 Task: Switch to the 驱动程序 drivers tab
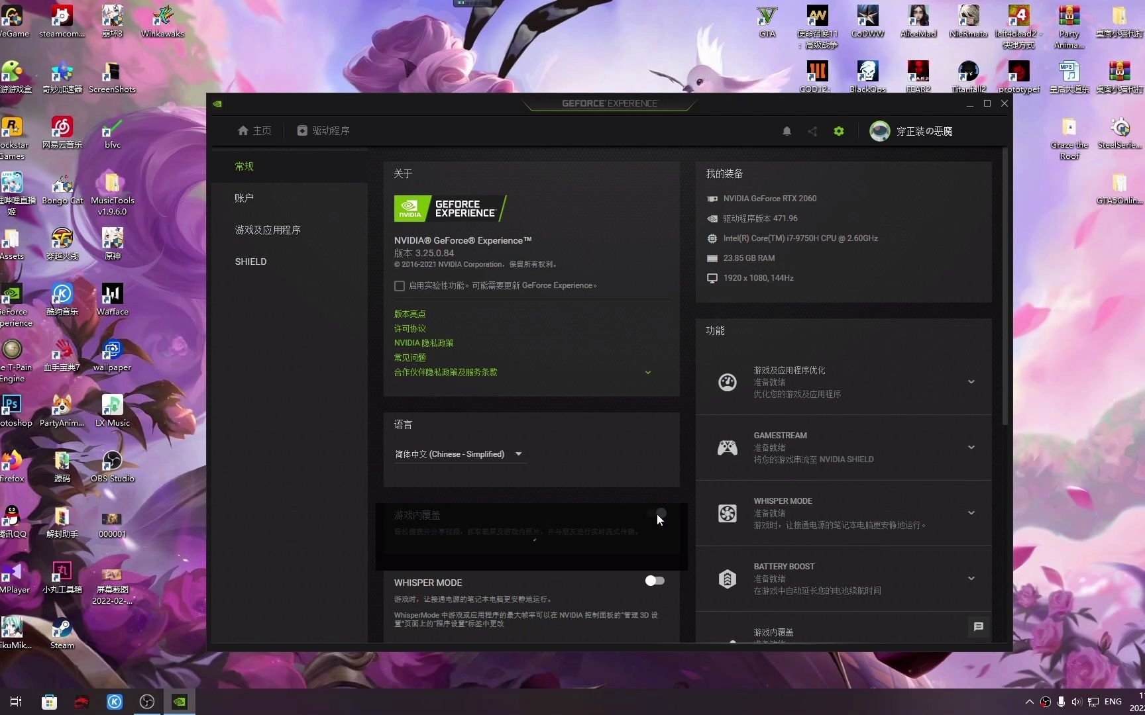pos(323,131)
